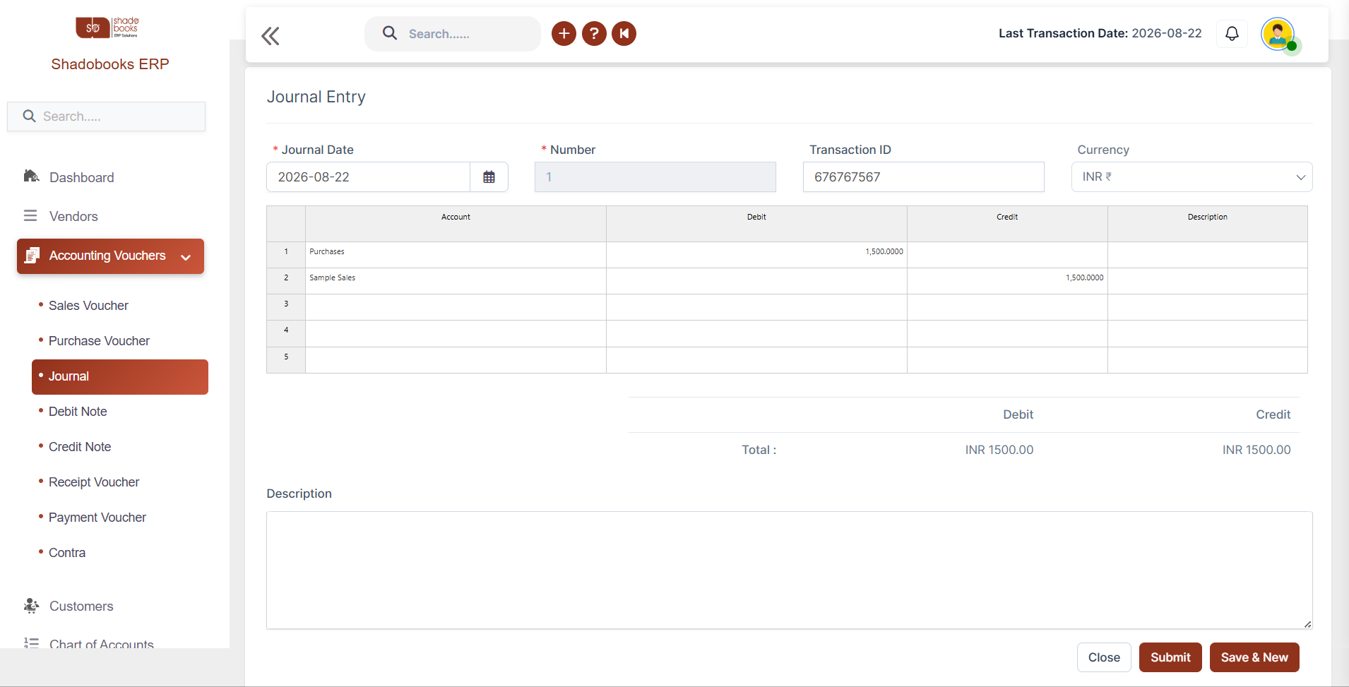Viewport: 1349px width, 687px height.
Task: Open Debit Note menu item
Action: pos(78,412)
